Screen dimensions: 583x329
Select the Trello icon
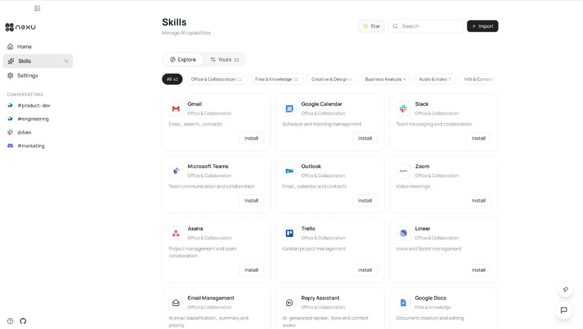pos(289,233)
